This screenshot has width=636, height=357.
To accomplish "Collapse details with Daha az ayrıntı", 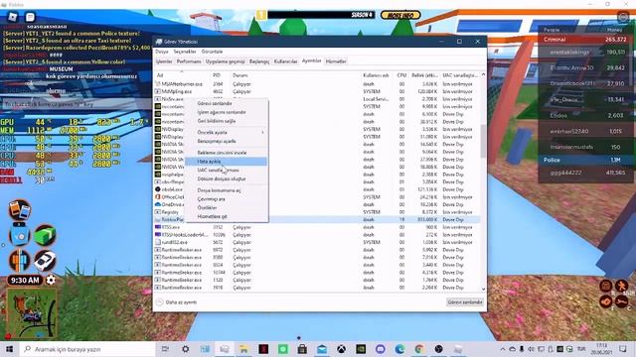I will 177,302.
